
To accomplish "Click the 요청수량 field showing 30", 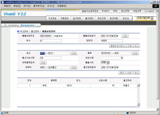I will [112, 58].
